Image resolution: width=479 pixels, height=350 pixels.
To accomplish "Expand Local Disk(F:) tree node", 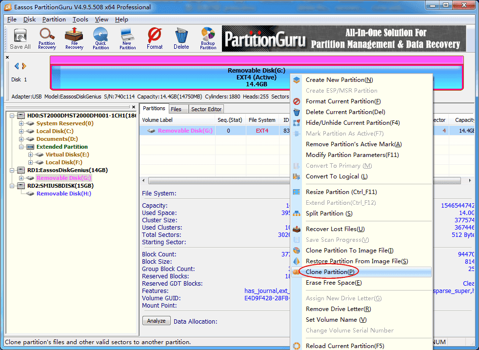I will pos(30,162).
